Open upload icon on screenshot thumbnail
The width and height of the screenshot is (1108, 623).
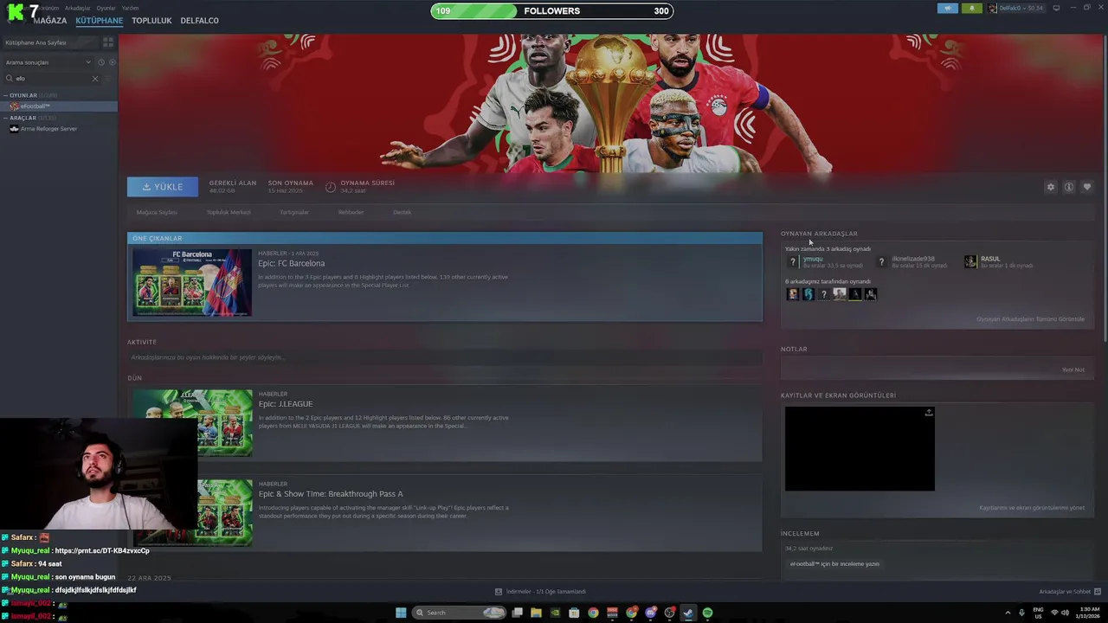click(929, 413)
